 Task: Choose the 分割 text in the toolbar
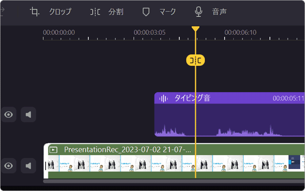coord(116,12)
